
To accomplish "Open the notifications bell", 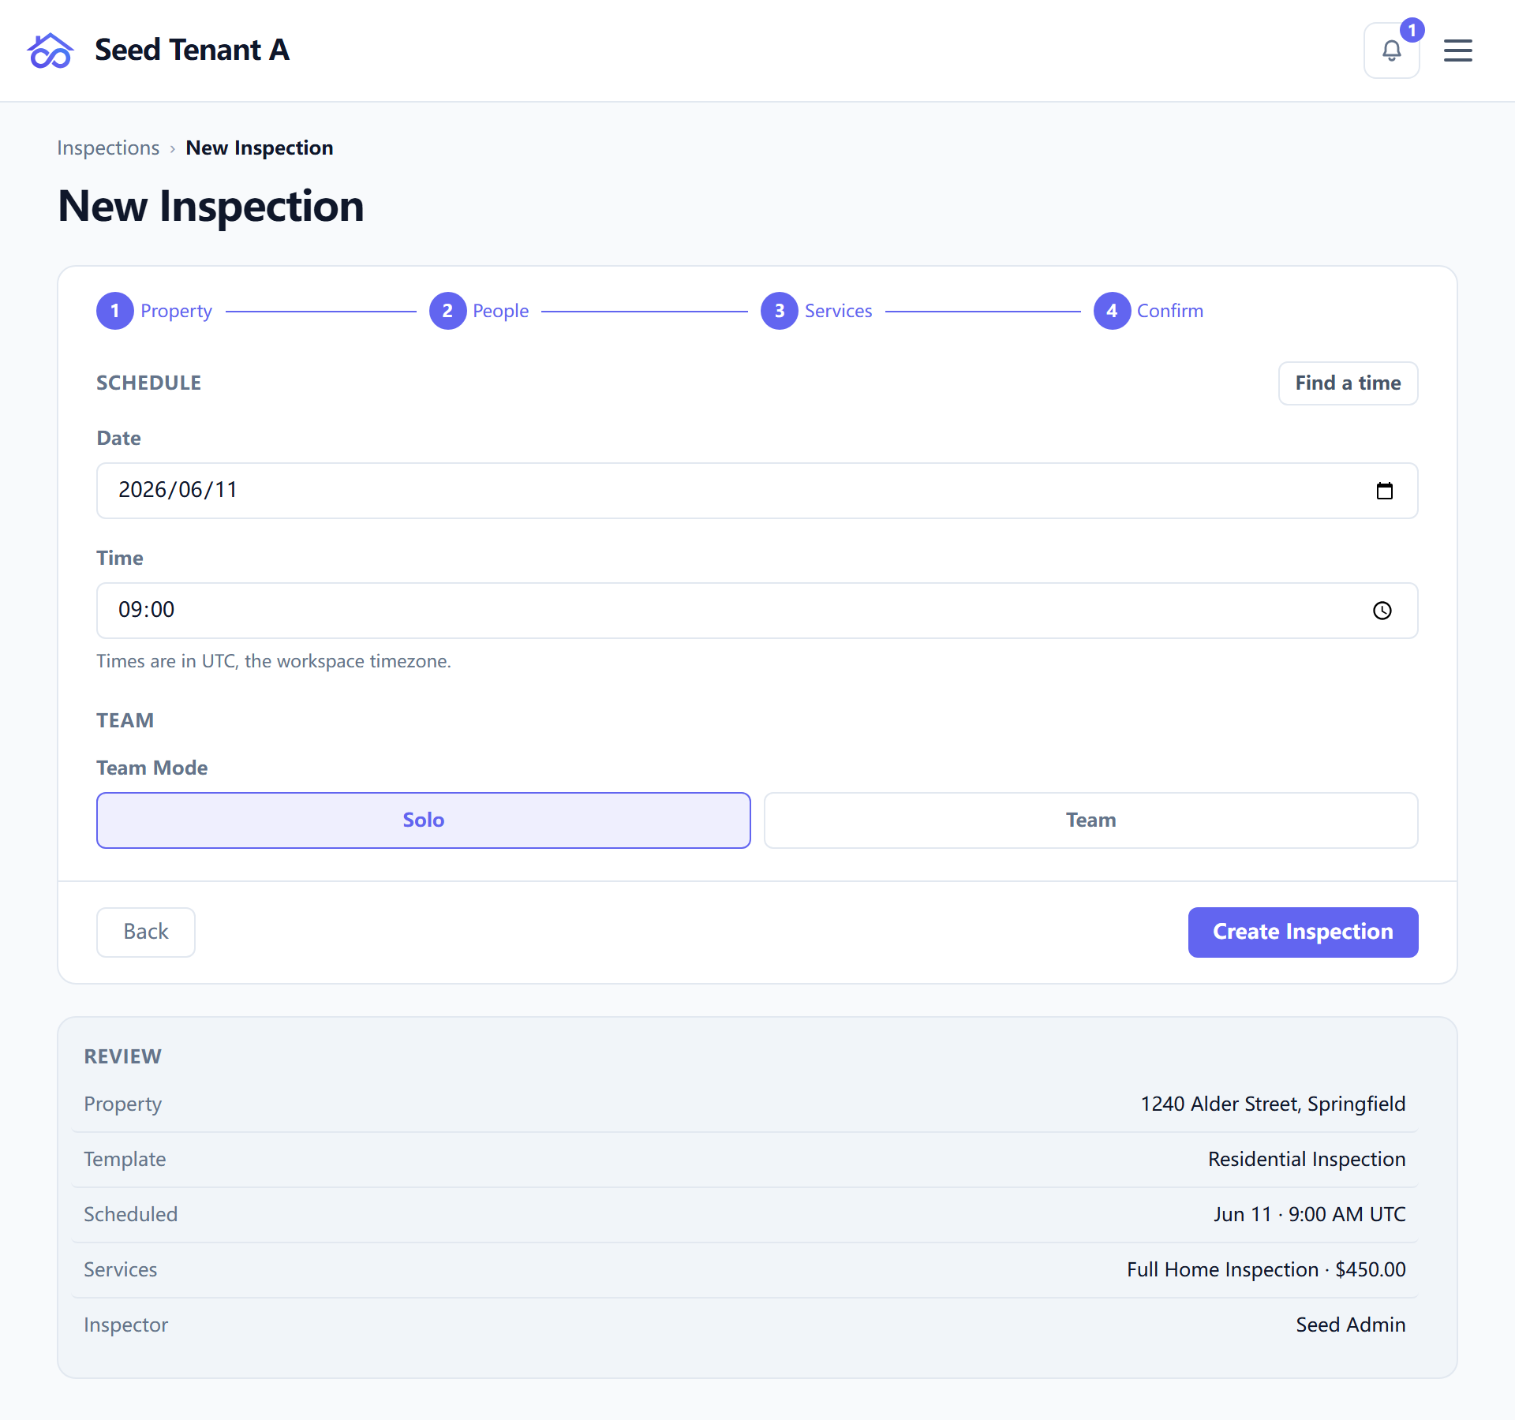I will tap(1391, 50).
